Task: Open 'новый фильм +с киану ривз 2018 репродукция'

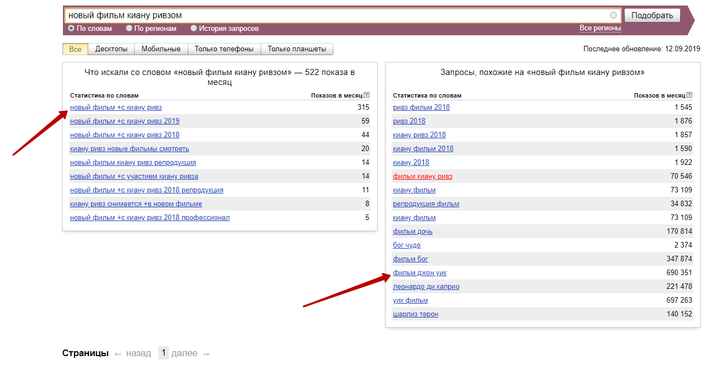Action: click(x=147, y=190)
